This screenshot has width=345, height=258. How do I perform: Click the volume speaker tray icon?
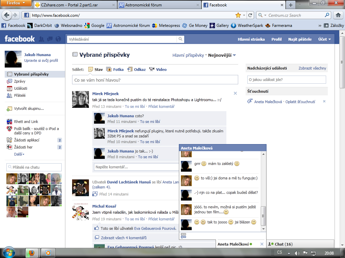(297, 253)
